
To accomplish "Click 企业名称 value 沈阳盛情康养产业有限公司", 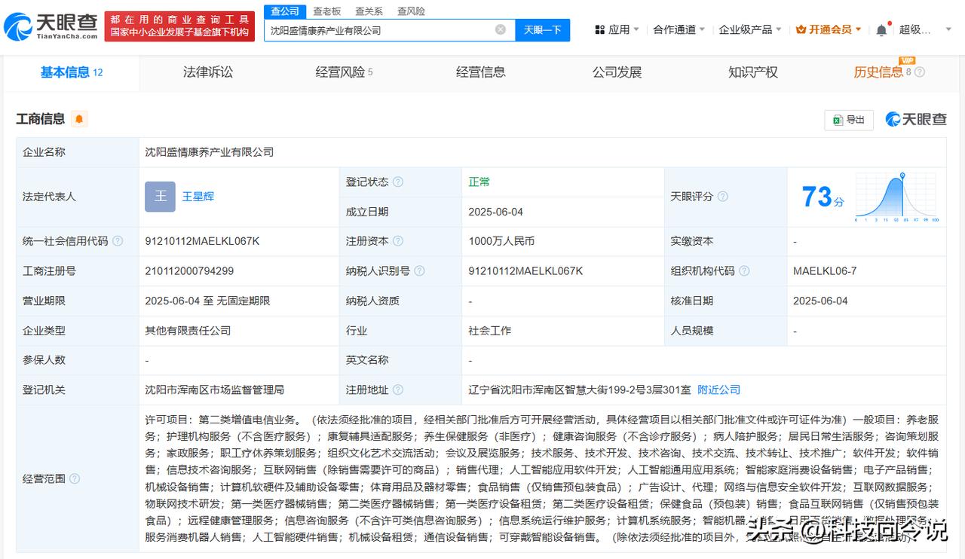I will [x=209, y=152].
